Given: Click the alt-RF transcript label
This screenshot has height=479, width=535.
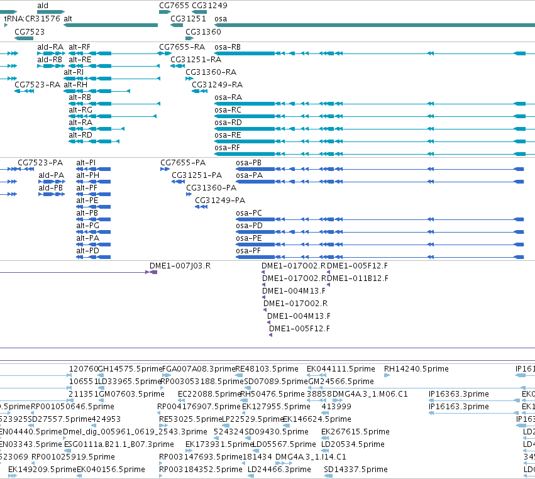Looking at the screenshot, I should tap(79, 47).
